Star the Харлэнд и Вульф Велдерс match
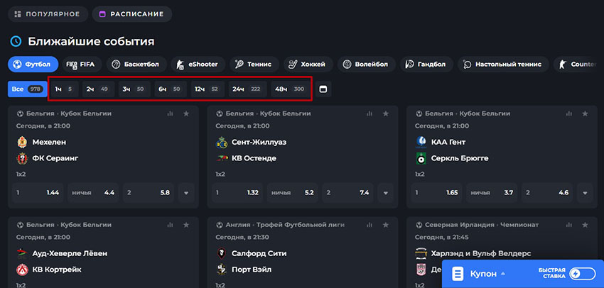Screen dimensions: 604x288 tap(584, 225)
